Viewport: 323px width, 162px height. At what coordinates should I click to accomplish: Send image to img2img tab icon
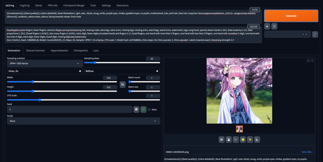click(243, 140)
